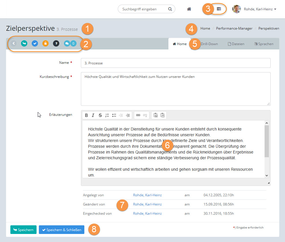Screen dimensions: 285x242
Task: Click the orange unlock padlock icon
Action: 45,44
